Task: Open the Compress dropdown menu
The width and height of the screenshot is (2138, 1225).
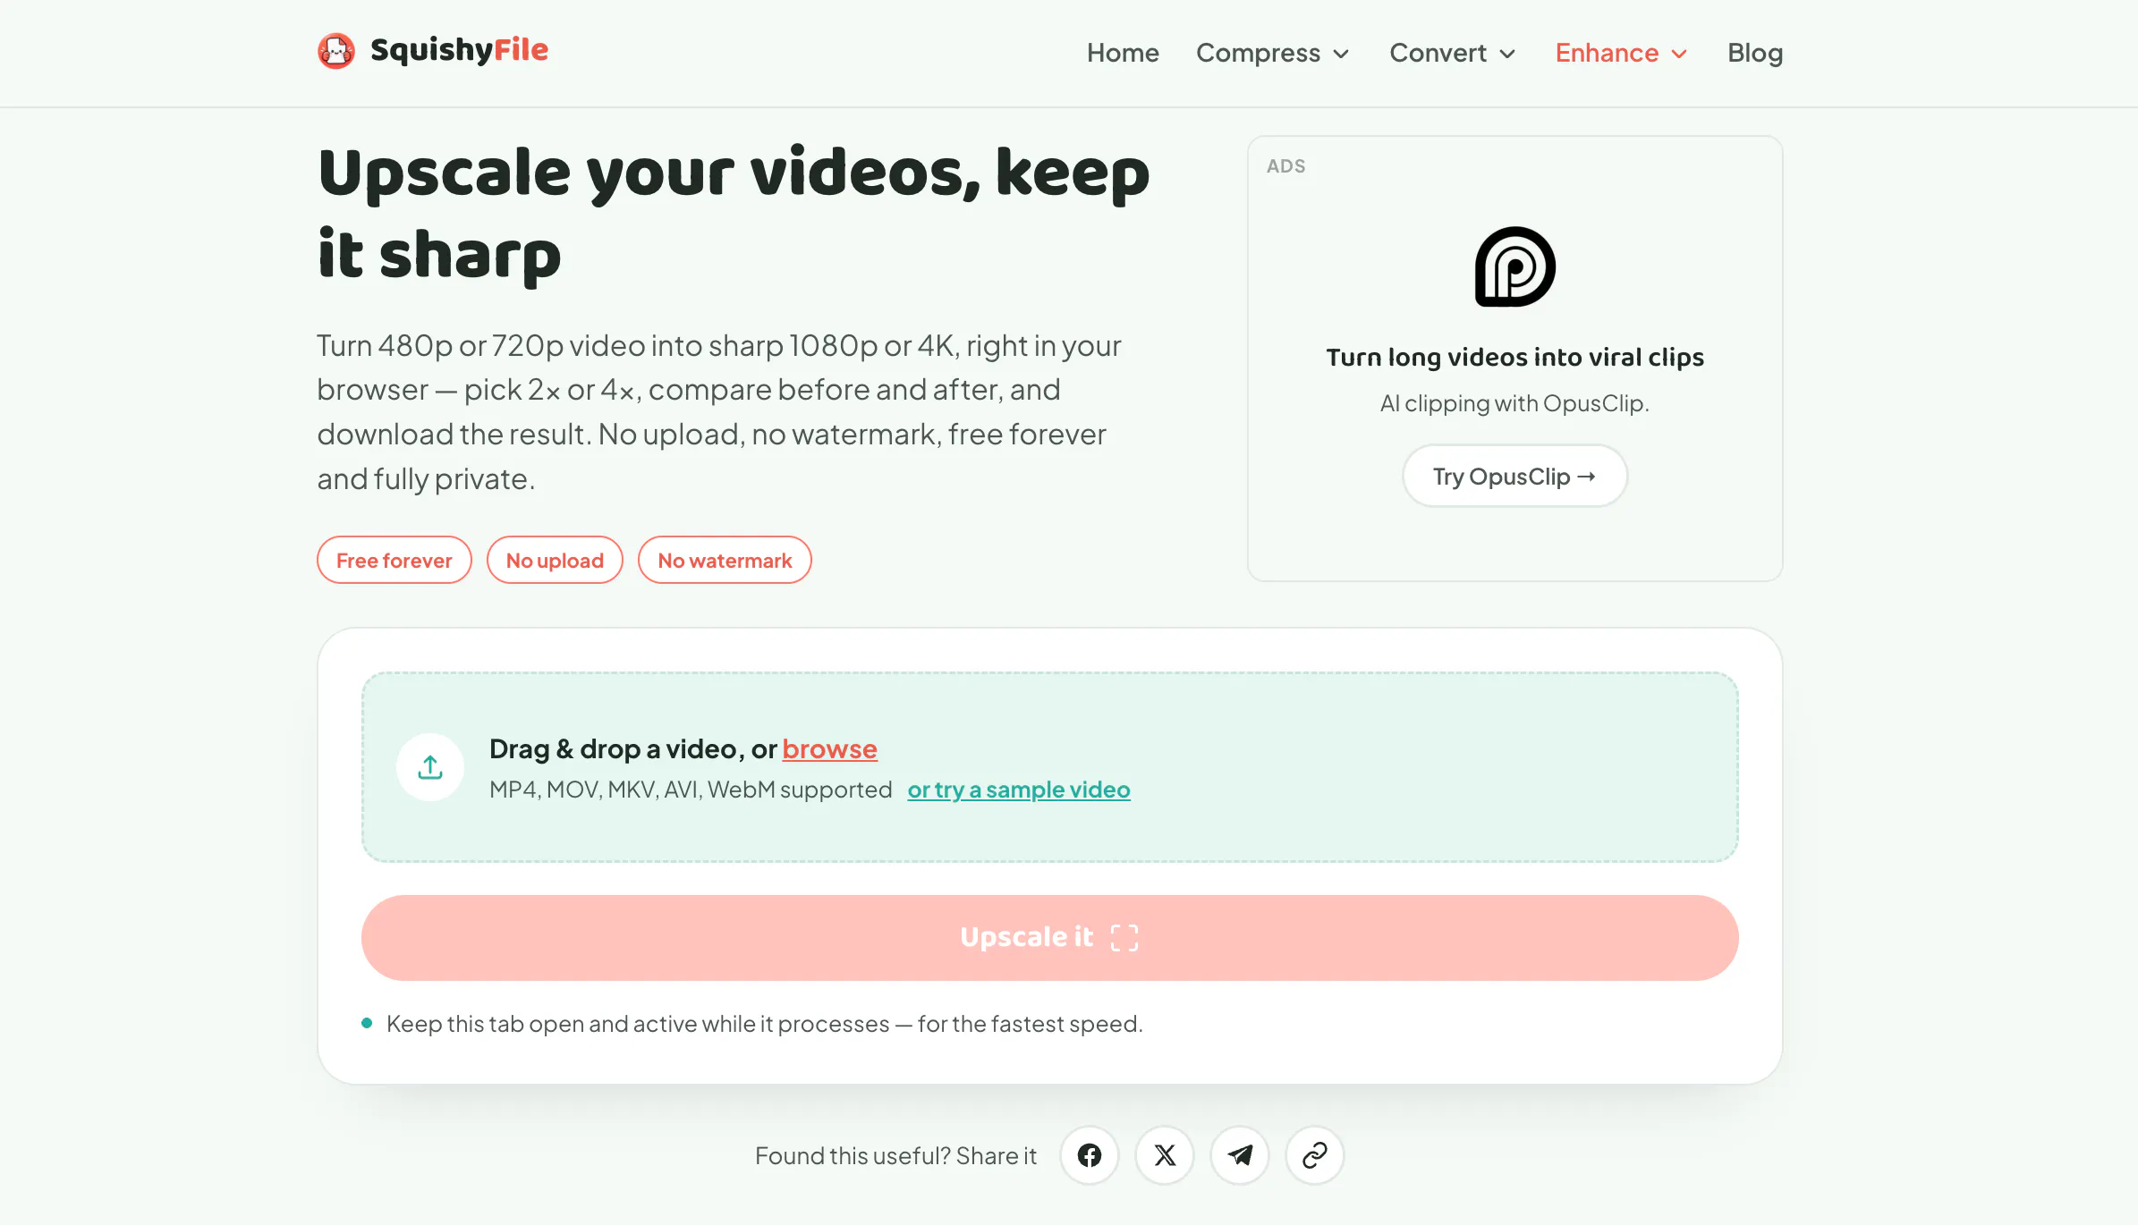Action: [1273, 53]
